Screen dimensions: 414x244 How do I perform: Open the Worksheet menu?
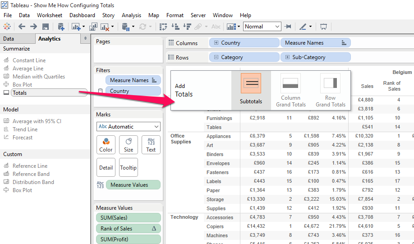click(50, 15)
